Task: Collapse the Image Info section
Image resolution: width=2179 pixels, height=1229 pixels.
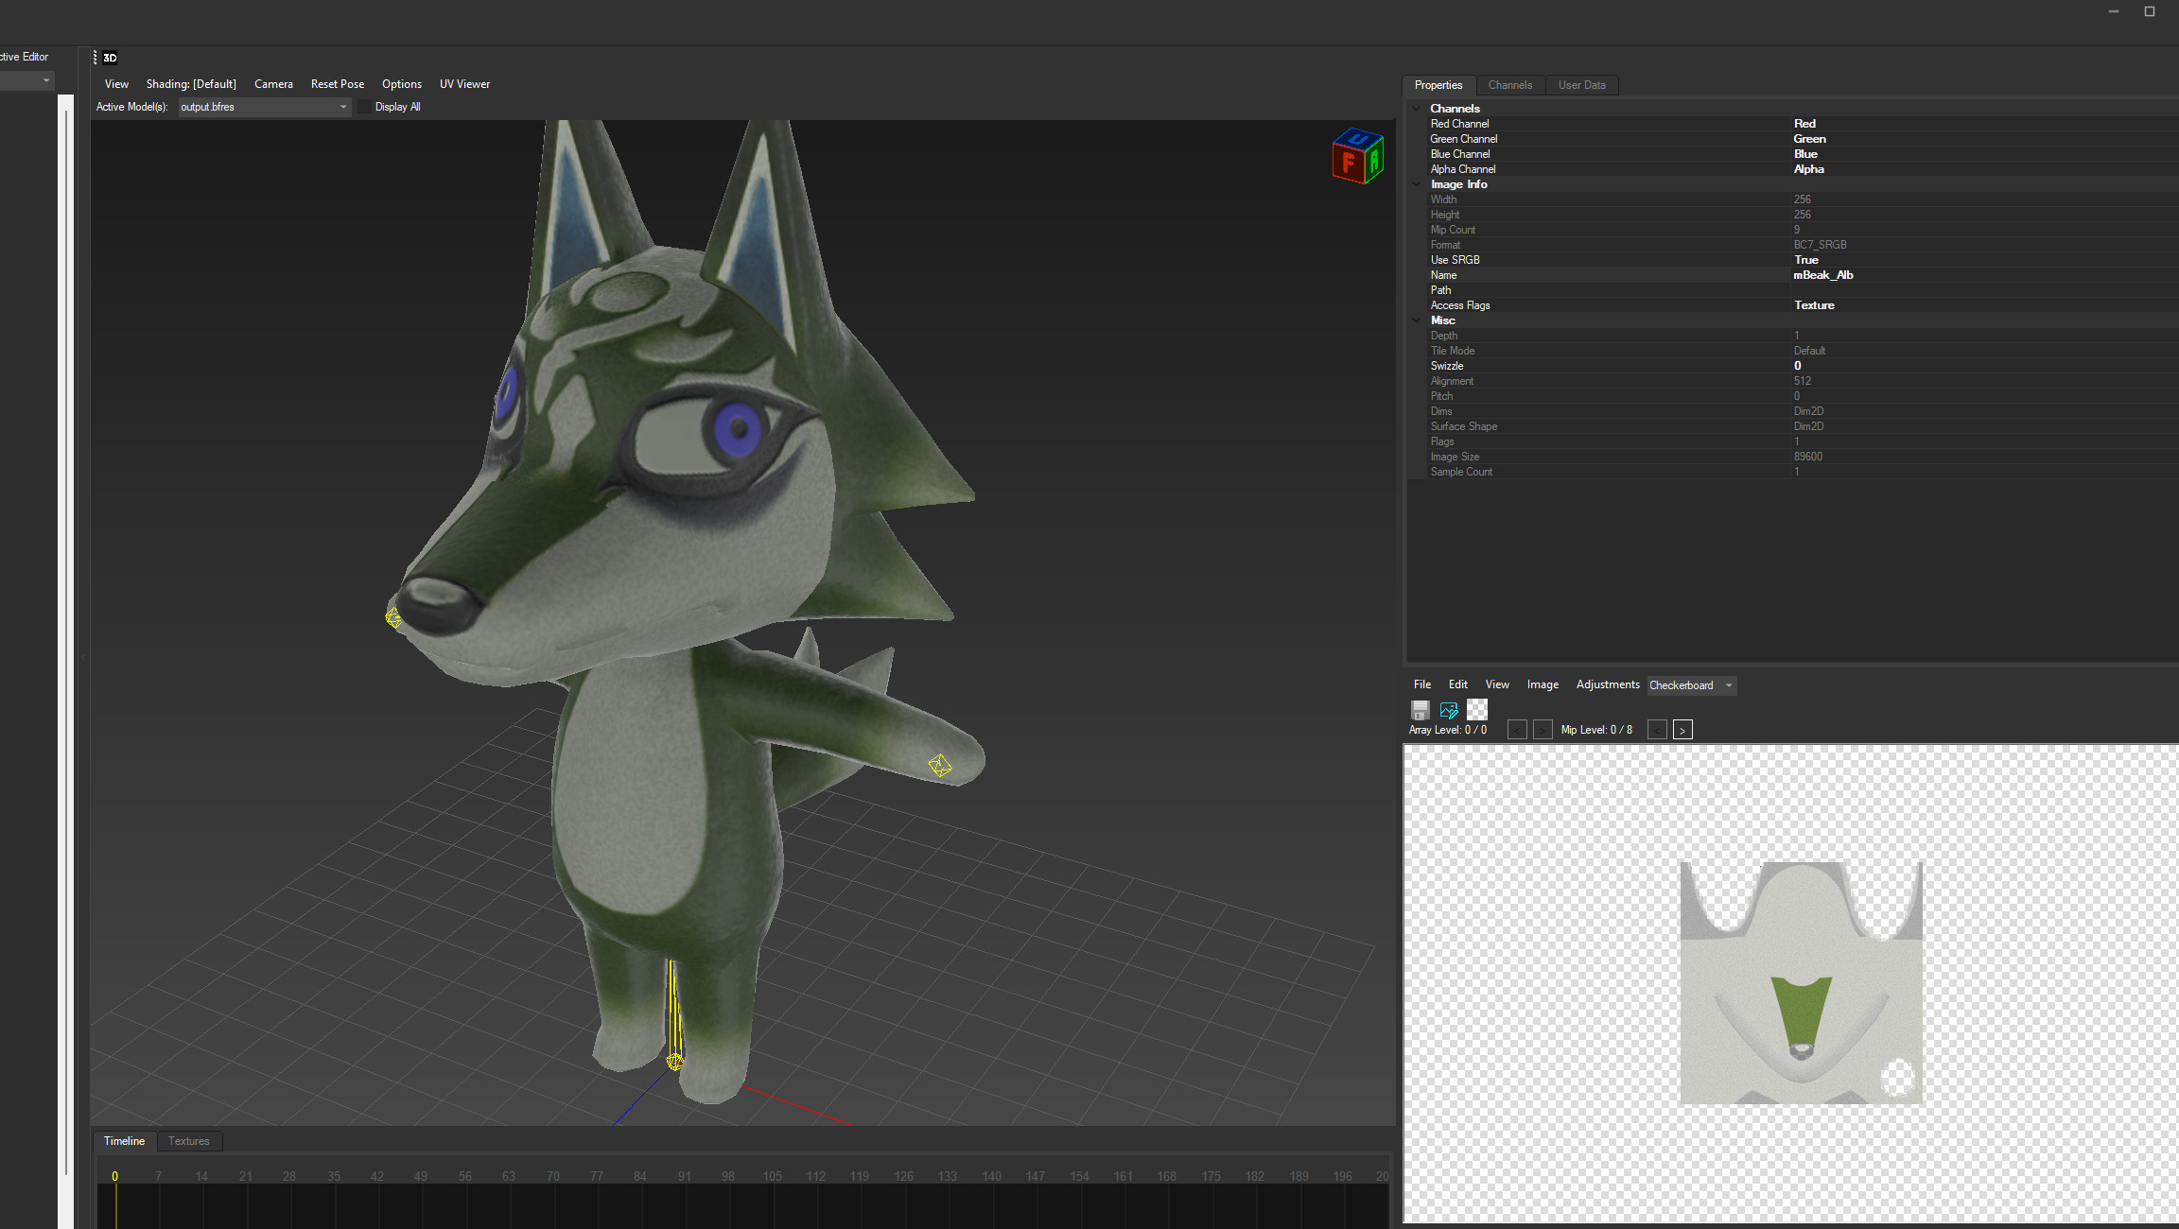Action: pyautogui.click(x=1416, y=183)
